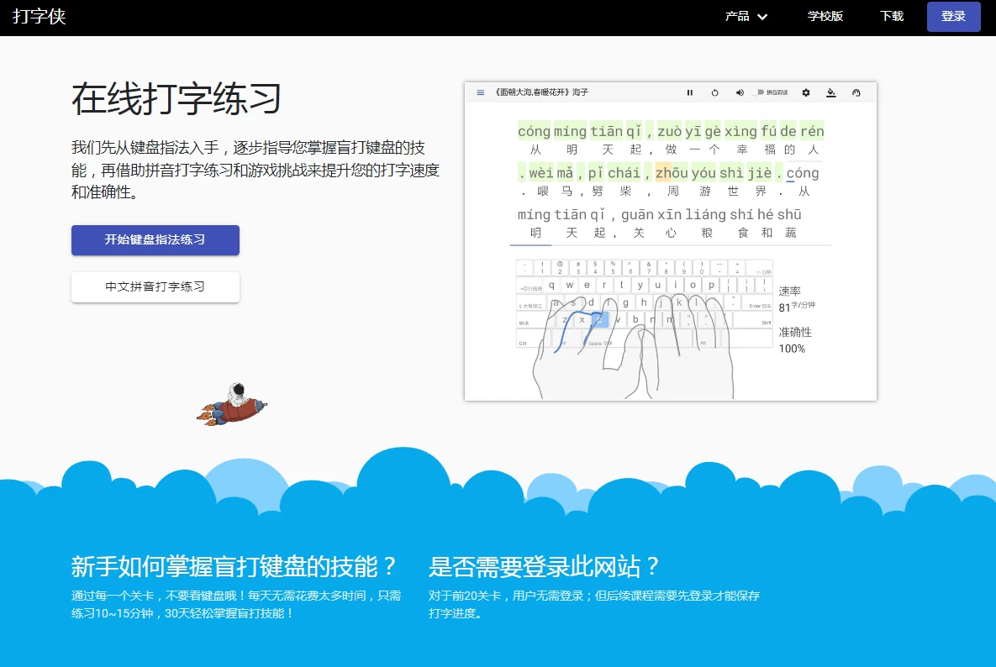Mute the sound using speaker icon
This screenshot has width=996, height=667.
[x=740, y=92]
